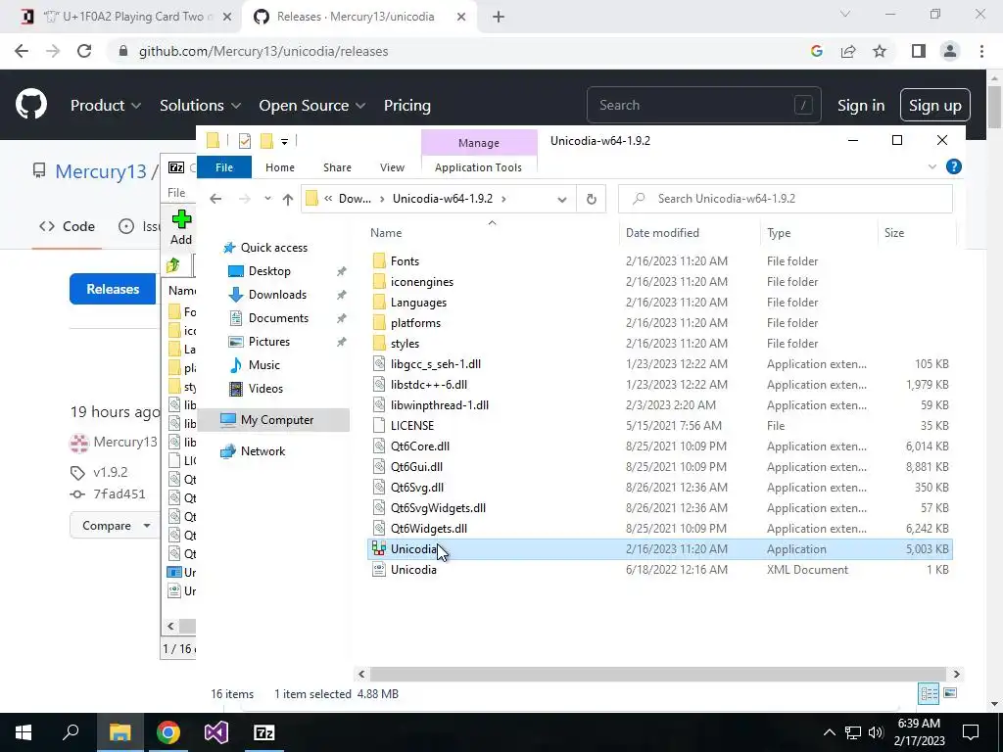
Task: Show hidden system tray icons
Action: click(829, 732)
